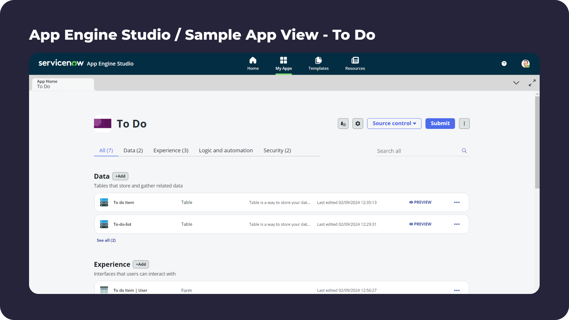Go to the Home navigation icon
The image size is (569, 320).
(253, 63)
